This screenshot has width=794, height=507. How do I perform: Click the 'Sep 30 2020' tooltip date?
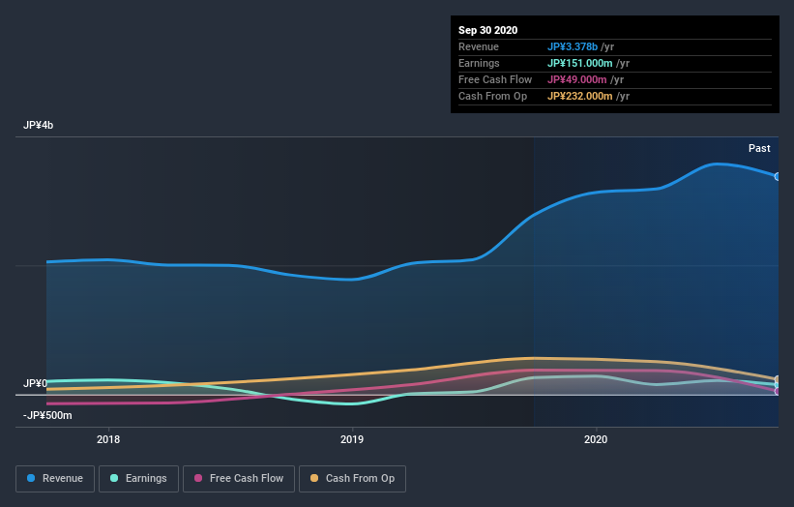(x=487, y=30)
